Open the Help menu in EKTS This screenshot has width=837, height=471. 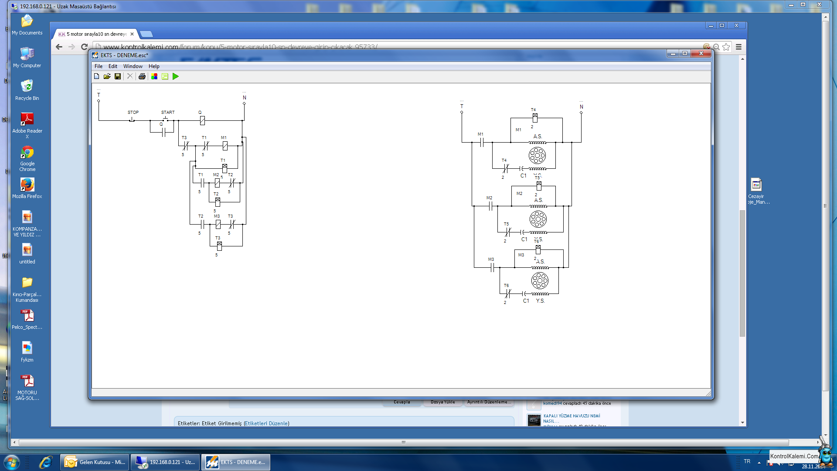(x=154, y=66)
